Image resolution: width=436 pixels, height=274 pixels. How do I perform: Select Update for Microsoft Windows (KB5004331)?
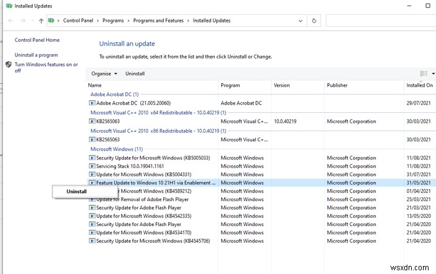pos(144,174)
